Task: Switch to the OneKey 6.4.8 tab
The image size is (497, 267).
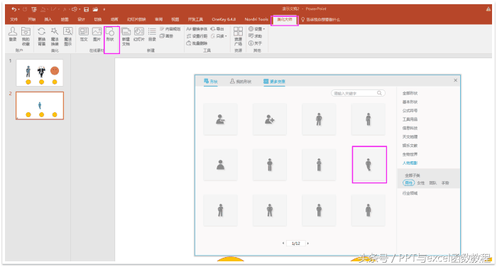Action: [x=224, y=20]
